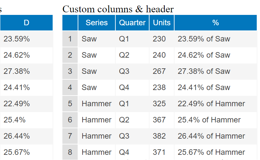Select row header number 1
This screenshot has width=260, height=160.
tap(70, 39)
